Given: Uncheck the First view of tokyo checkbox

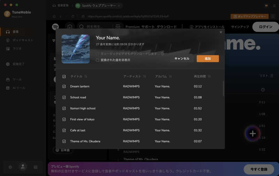Looking at the screenshot, I should [x=64, y=120].
